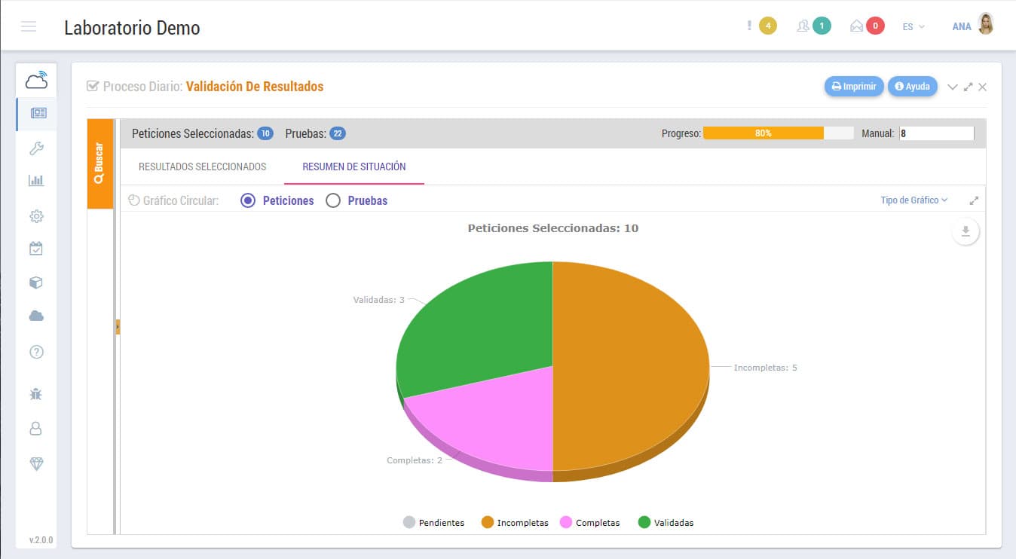The image size is (1016, 559).
Task: Click the Imprimir button
Action: 853,87
